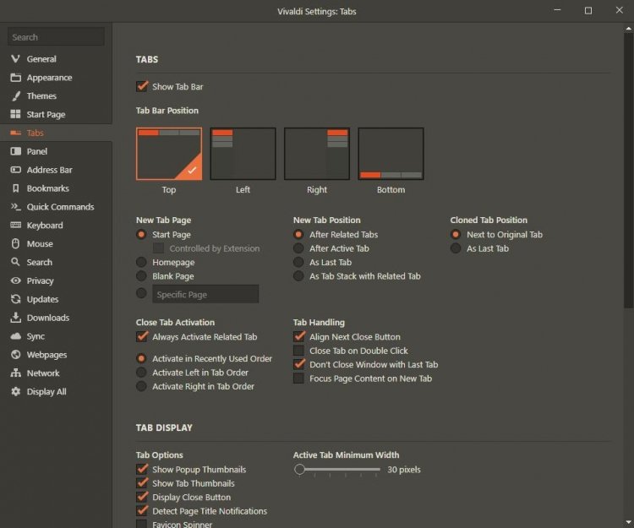Click the scrollbar up arrow
634x528 pixels.
point(628,29)
